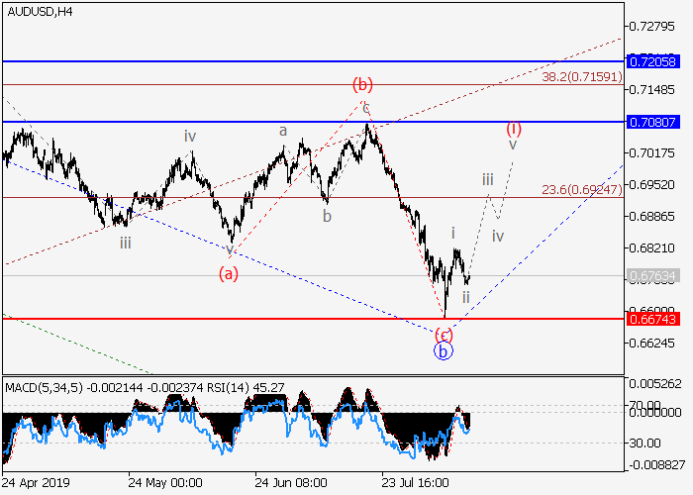
Task: Select the red (I) projected wave label
Action: (514, 128)
